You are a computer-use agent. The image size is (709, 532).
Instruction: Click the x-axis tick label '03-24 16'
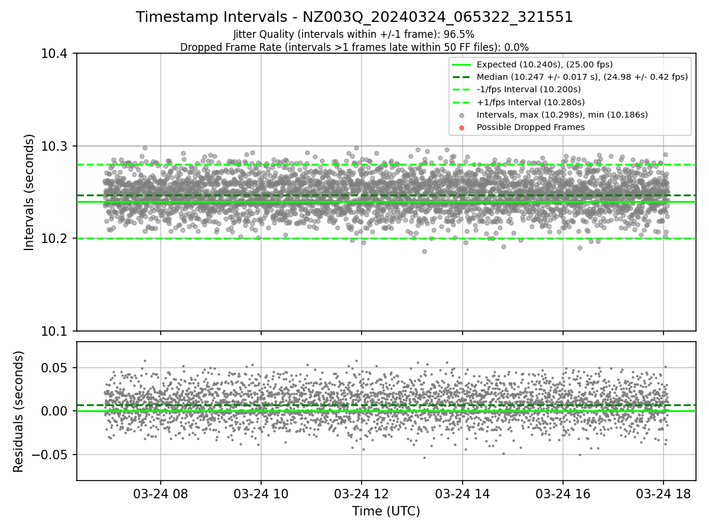[x=562, y=494]
